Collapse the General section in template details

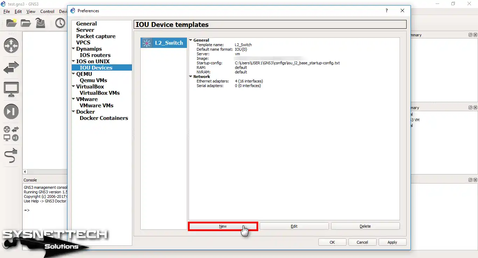coord(191,40)
